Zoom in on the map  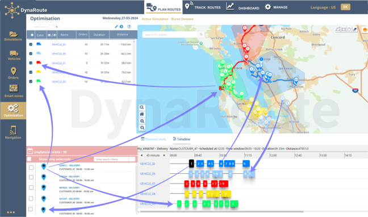pos(142,121)
